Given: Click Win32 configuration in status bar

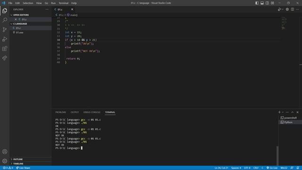Looking at the screenshot, I should point(284,168).
